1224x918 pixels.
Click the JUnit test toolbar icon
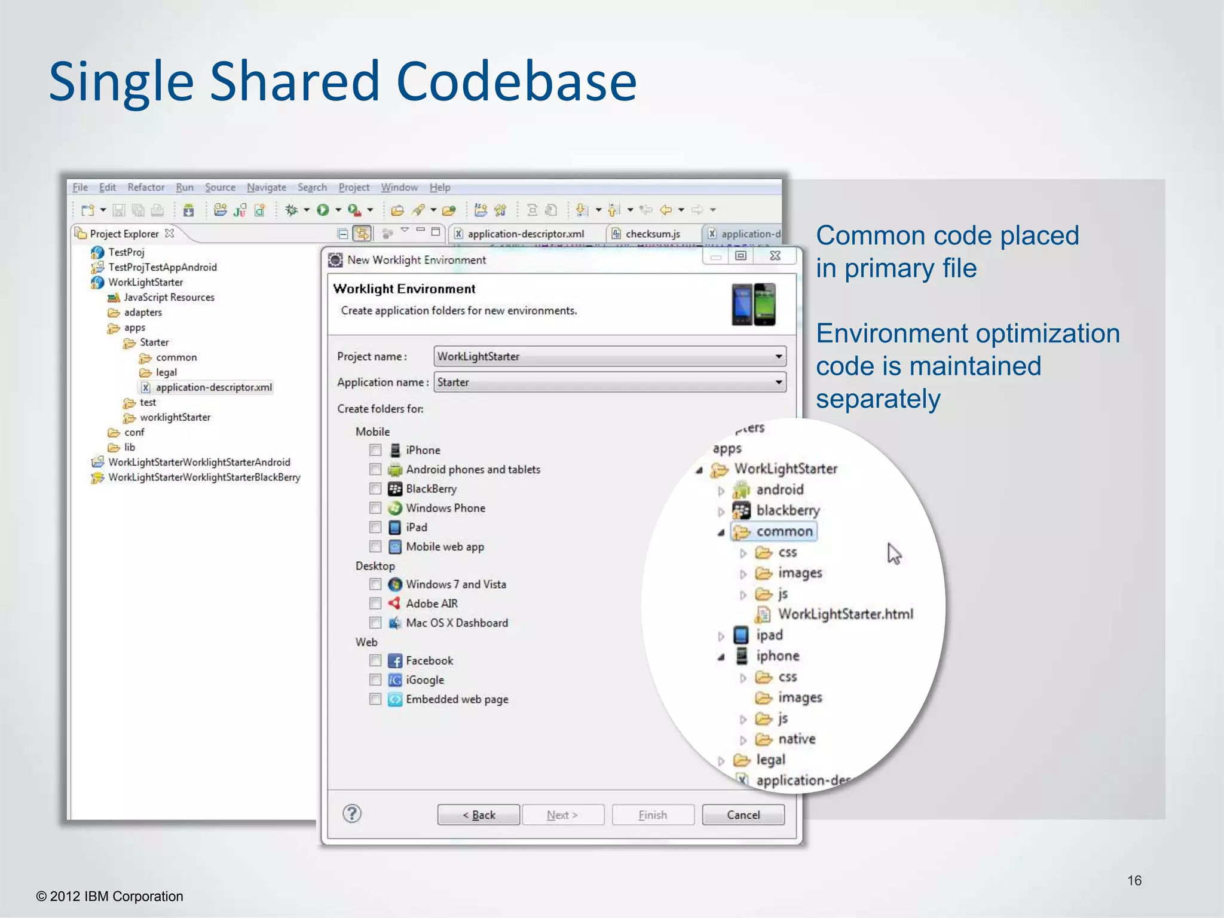click(x=240, y=210)
